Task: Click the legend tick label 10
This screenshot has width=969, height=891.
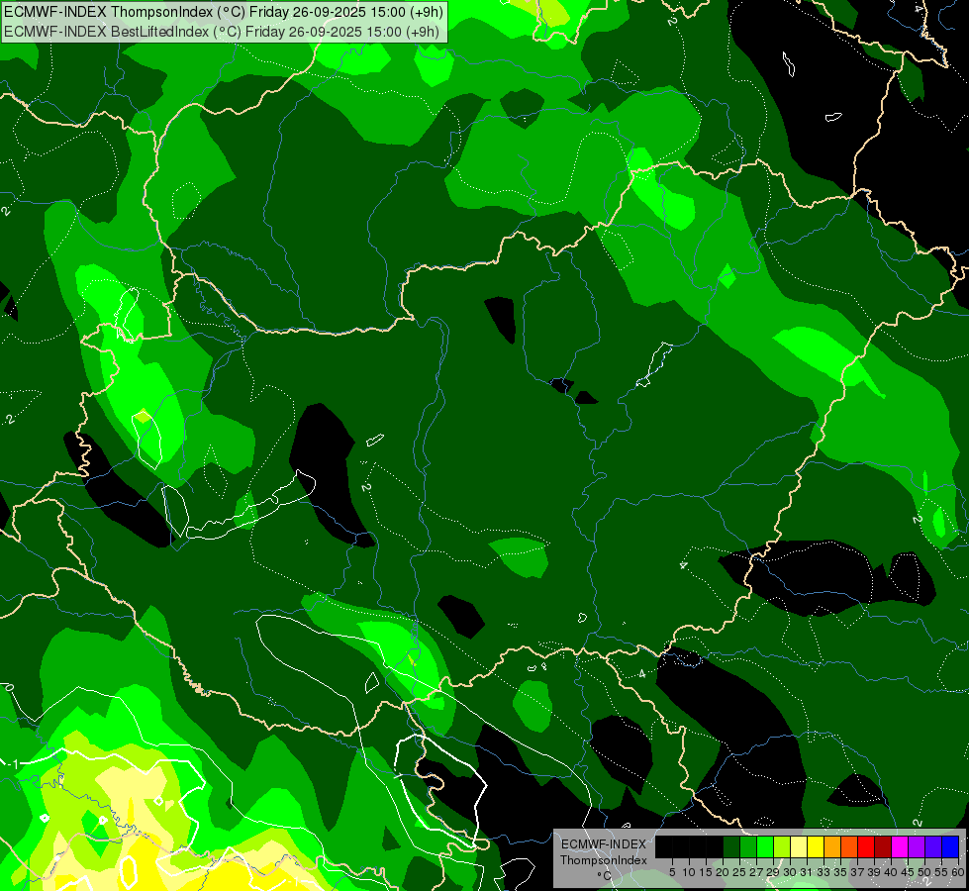Action: click(689, 872)
